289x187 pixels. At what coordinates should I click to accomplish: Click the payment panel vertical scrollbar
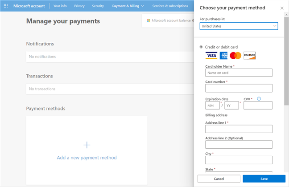click(286, 61)
